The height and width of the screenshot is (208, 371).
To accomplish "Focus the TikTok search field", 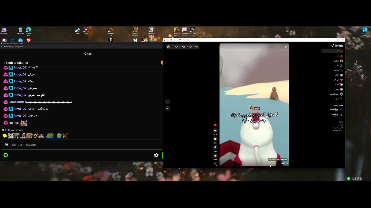I will point(332,51).
